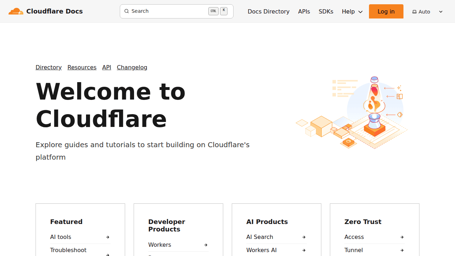The height and width of the screenshot is (256, 455).
Task: Click the Log in button
Action: (386, 11)
